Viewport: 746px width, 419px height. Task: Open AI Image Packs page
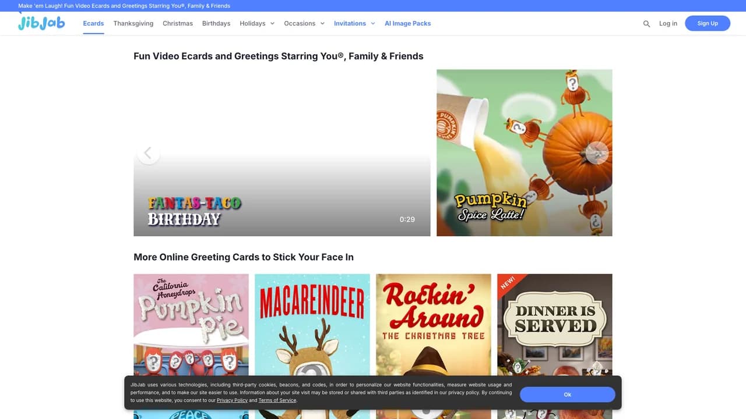pos(408,23)
